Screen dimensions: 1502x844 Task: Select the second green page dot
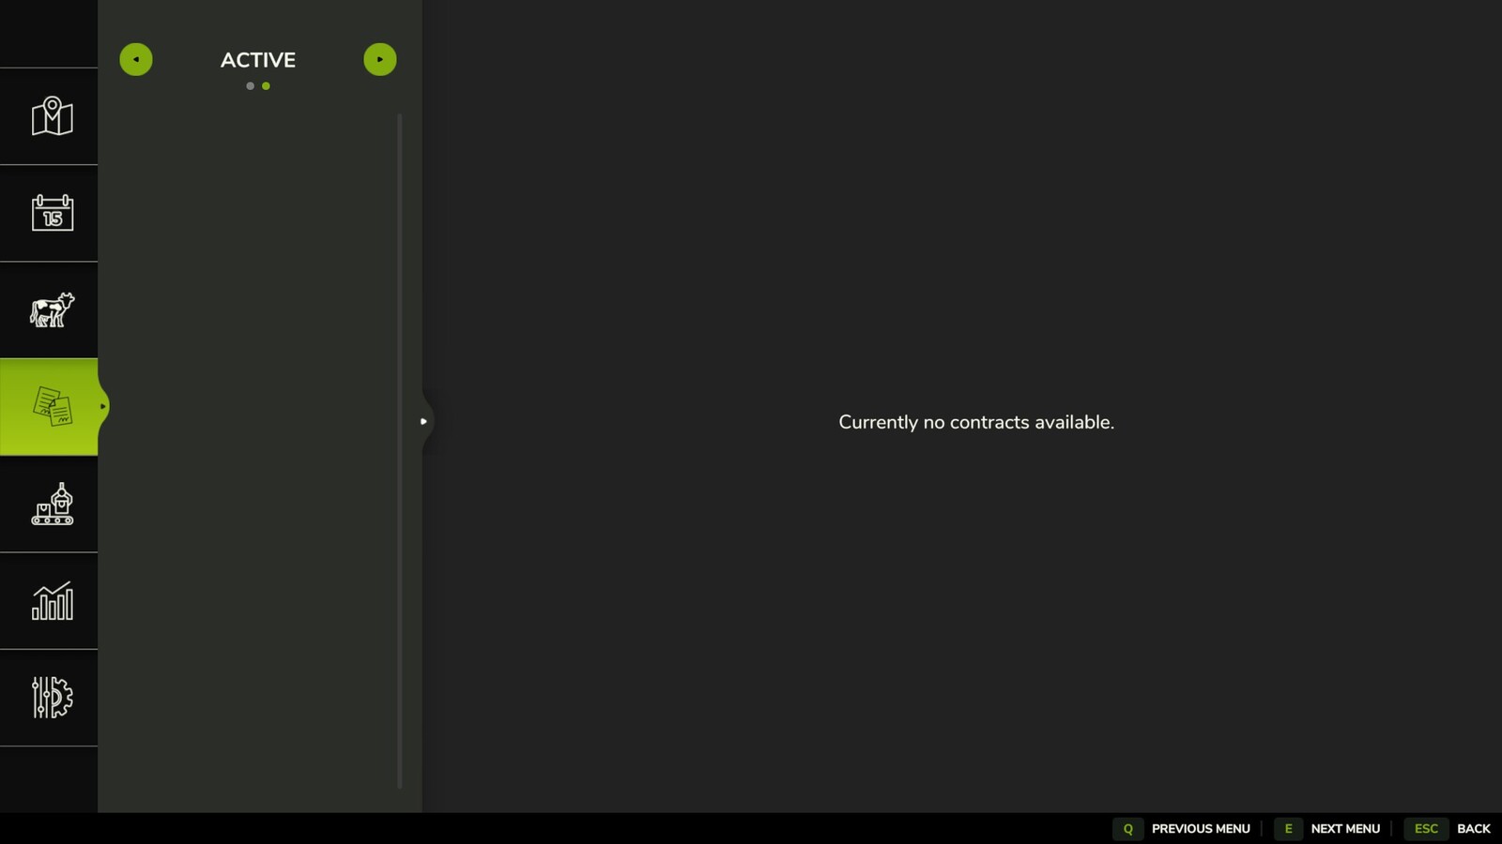[x=266, y=86]
